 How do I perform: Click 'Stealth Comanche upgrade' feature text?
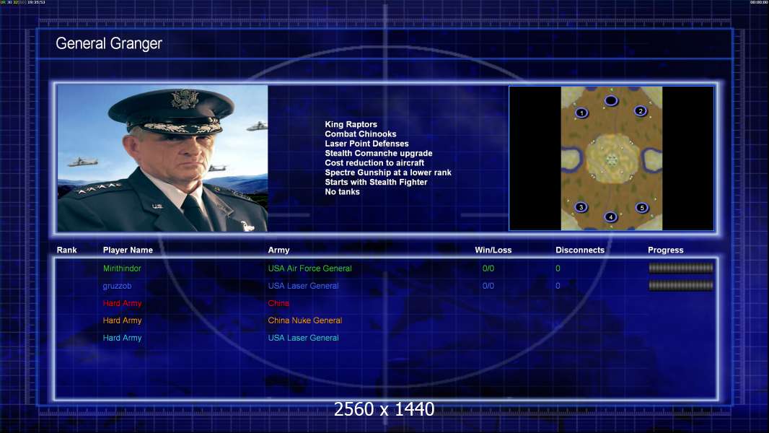(379, 153)
